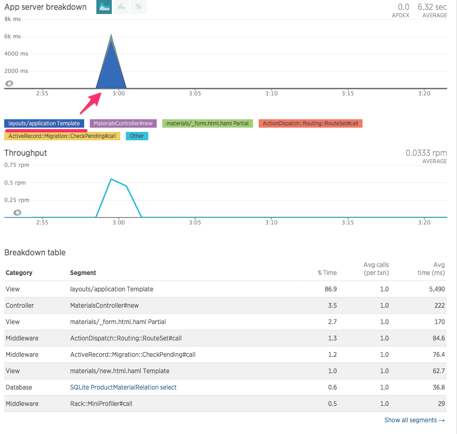This screenshot has height=434, width=457.
Task: Switch to the bar chart view
Action: [121, 7]
